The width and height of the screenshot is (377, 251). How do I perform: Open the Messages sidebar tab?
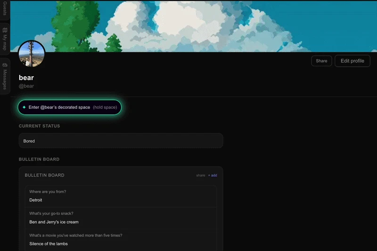point(5,76)
